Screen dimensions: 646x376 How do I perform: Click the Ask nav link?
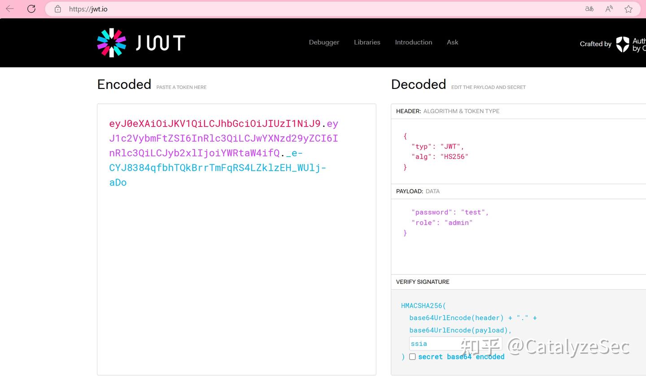coord(452,42)
